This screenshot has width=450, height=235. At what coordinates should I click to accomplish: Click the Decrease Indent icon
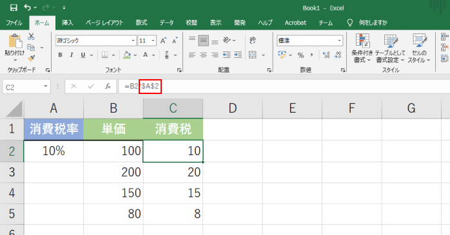pyautogui.click(x=226, y=55)
